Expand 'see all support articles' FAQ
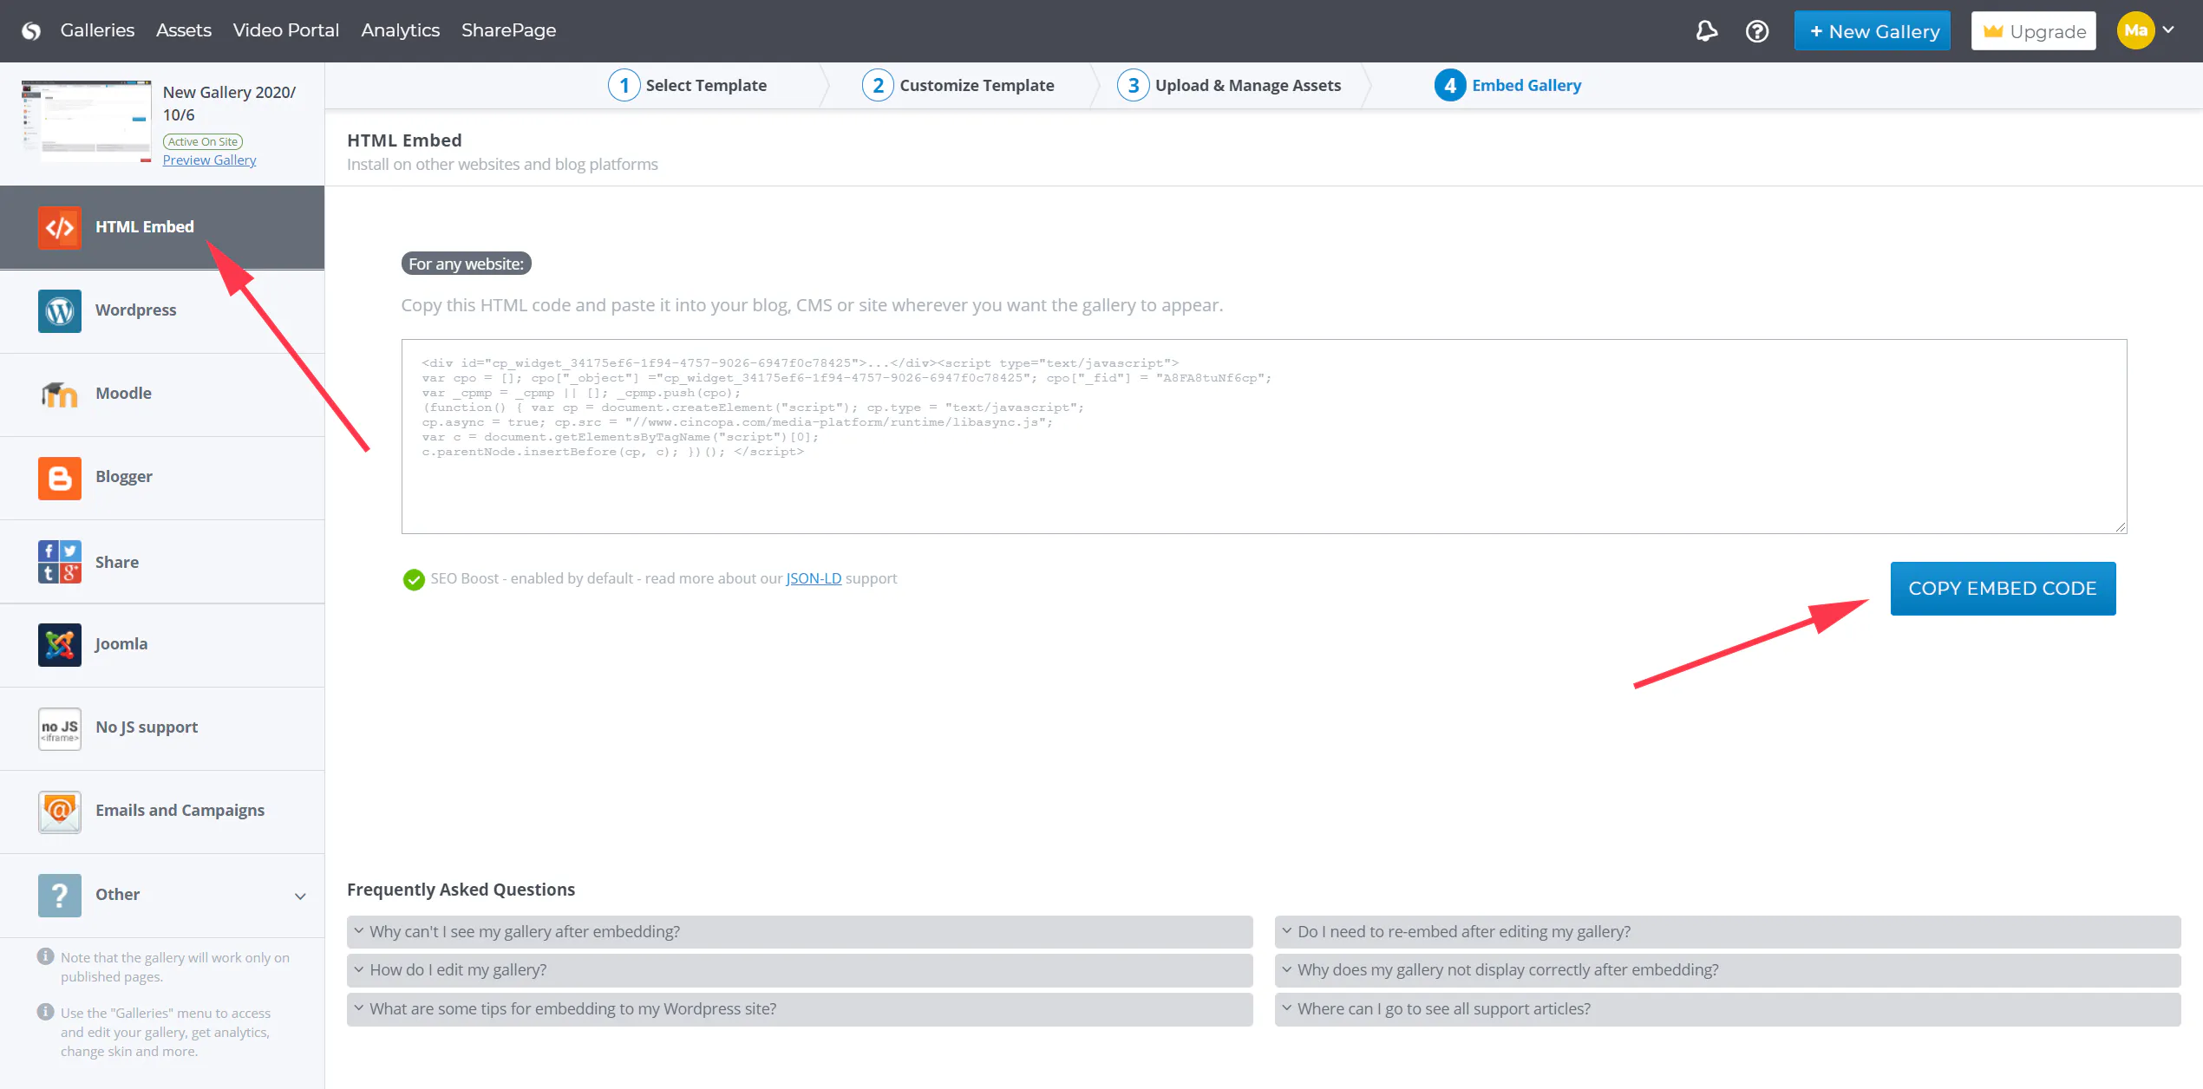This screenshot has width=2203, height=1089. (x=1728, y=1008)
